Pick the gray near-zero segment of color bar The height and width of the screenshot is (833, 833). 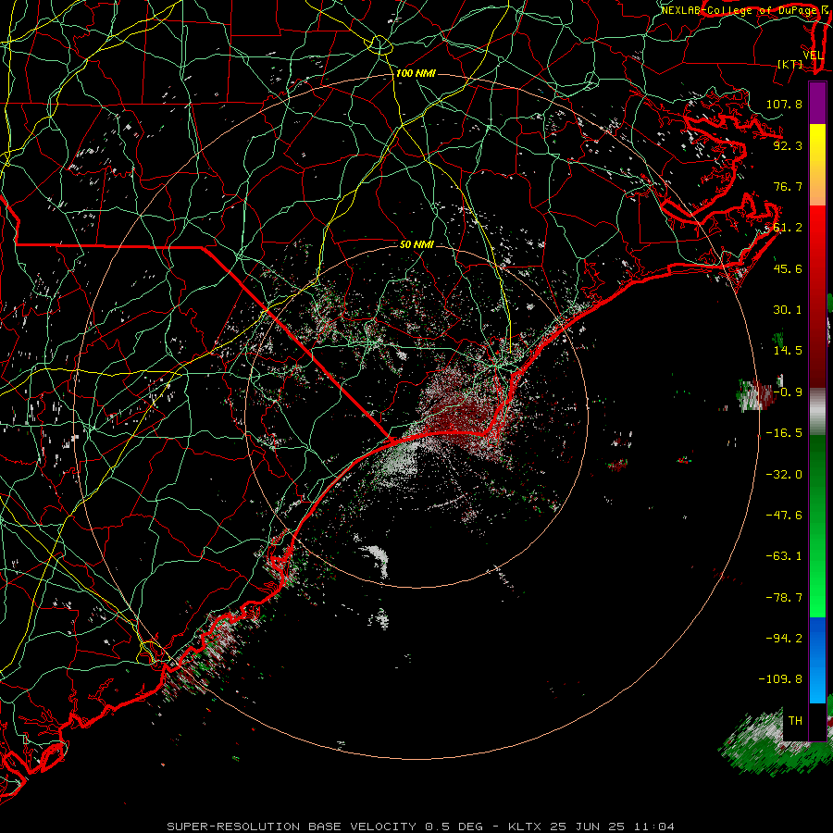point(817,411)
